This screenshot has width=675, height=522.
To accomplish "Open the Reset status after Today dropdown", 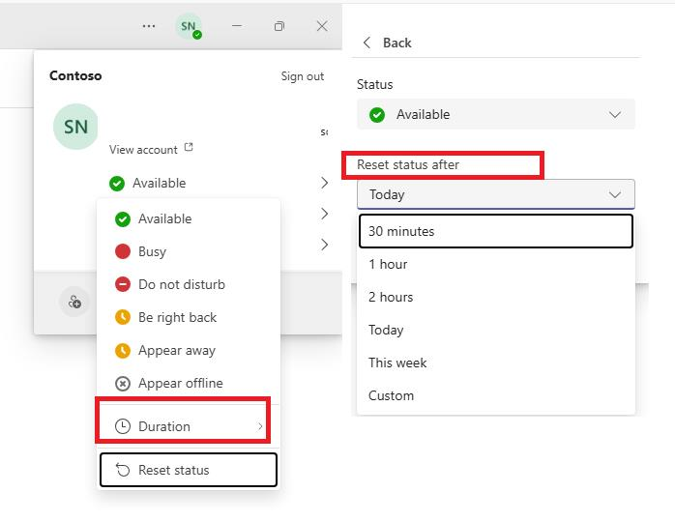I will (x=496, y=194).
